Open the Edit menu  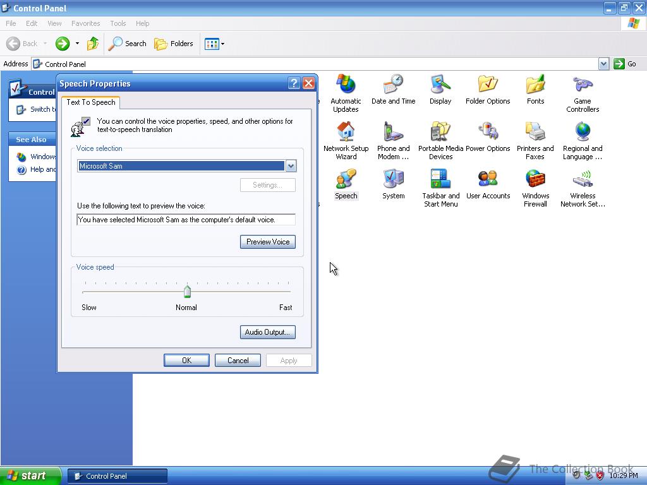[x=32, y=23]
